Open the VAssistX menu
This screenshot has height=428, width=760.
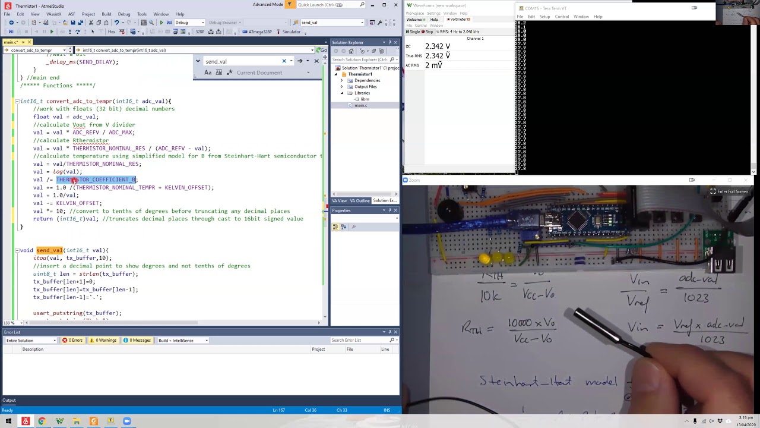(53, 14)
